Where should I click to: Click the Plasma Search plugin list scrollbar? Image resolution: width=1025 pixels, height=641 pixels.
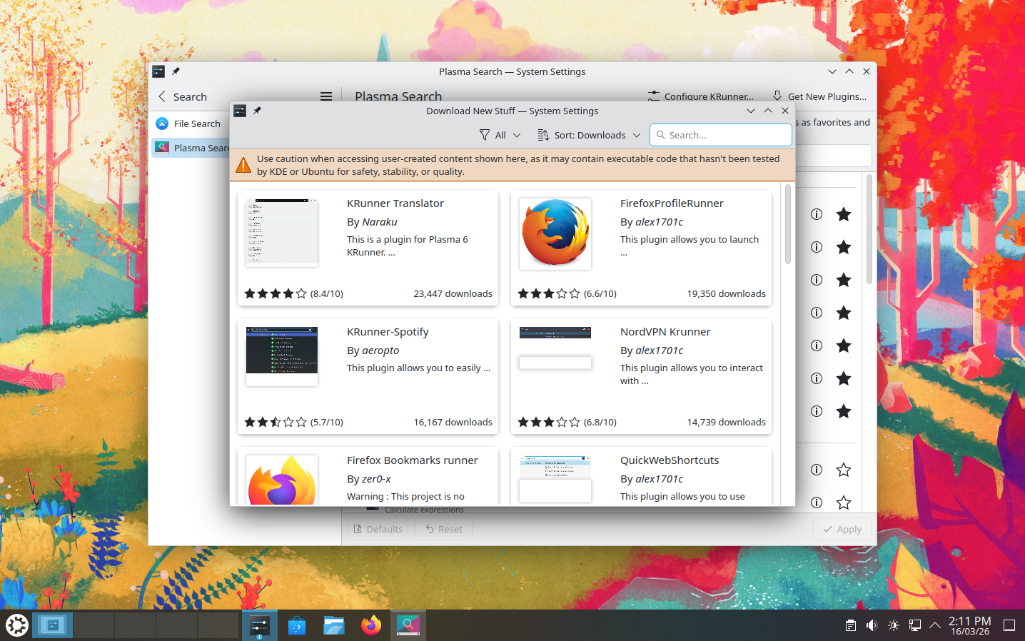pos(869,228)
